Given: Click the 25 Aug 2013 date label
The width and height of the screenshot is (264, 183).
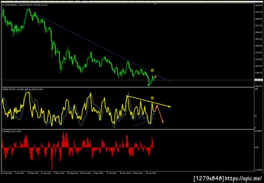Looking at the screenshot, I should pos(73,173).
